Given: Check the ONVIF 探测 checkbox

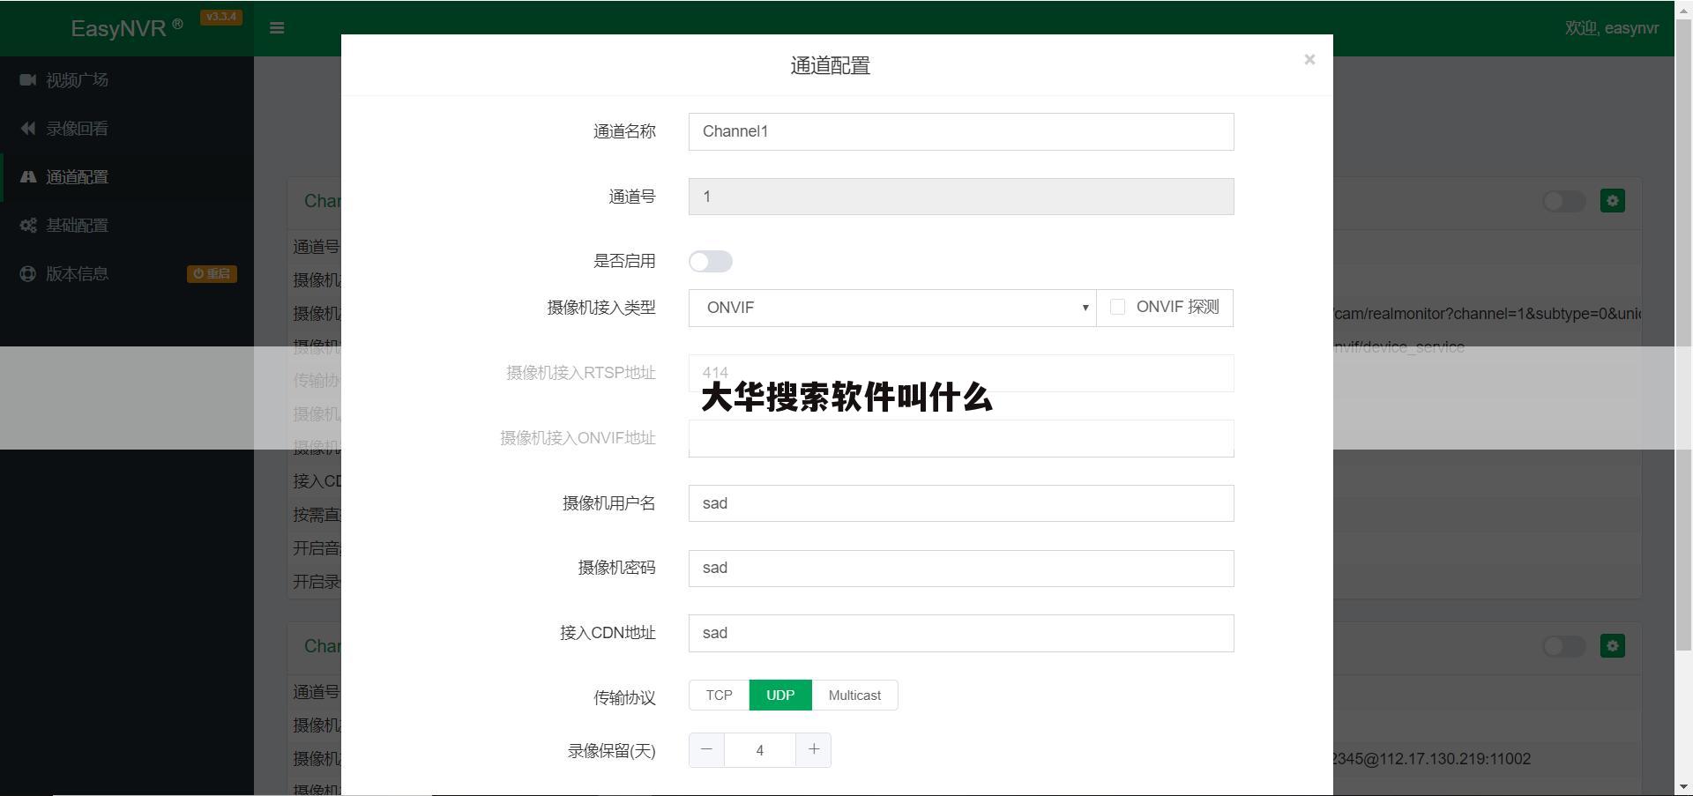Looking at the screenshot, I should 1117,307.
